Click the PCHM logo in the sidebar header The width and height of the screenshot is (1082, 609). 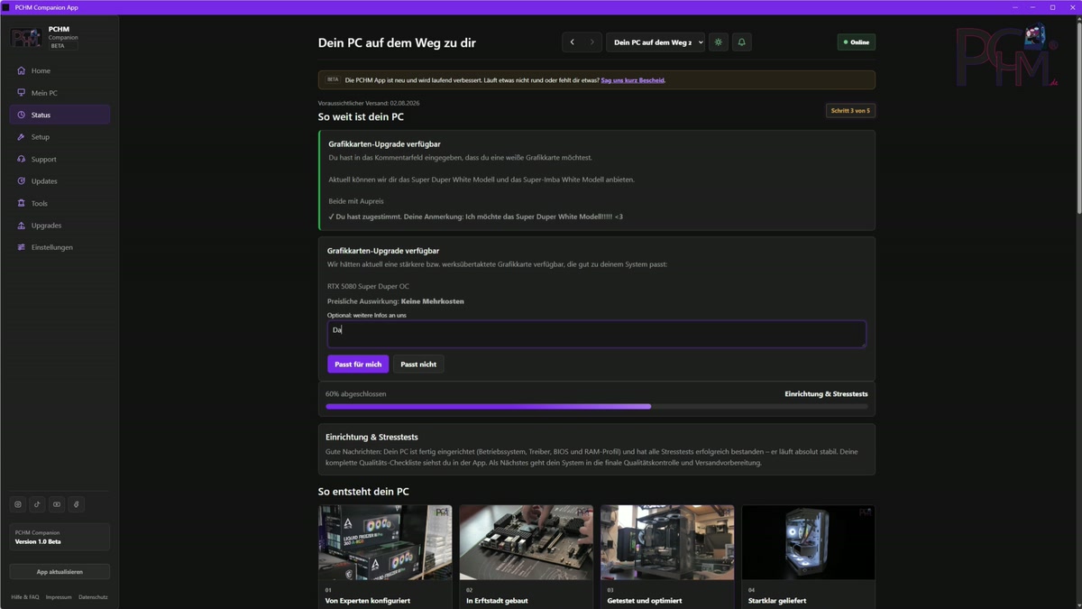(26, 37)
